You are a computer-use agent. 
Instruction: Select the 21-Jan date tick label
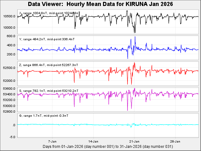coord(134,141)
